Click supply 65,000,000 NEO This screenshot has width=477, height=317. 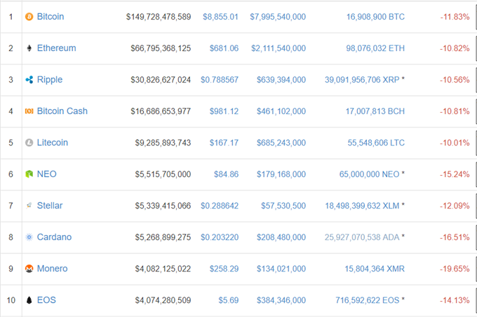click(369, 174)
